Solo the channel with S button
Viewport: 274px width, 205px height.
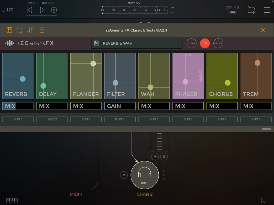pos(164,157)
